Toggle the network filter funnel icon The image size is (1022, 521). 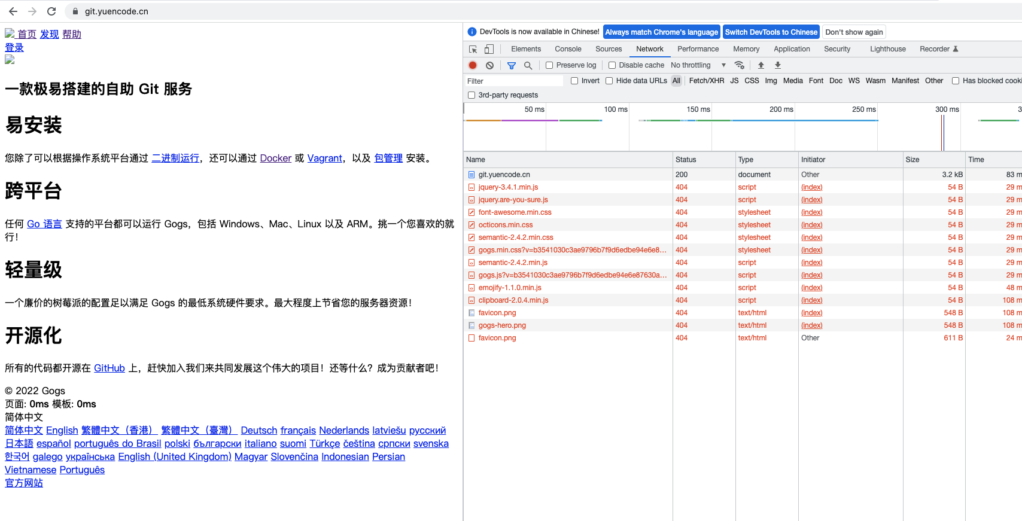pyautogui.click(x=512, y=65)
